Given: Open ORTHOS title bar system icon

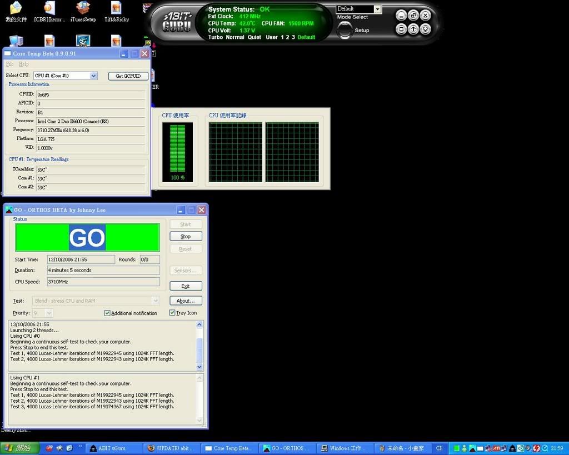Looking at the screenshot, I should [x=9, y=209].
